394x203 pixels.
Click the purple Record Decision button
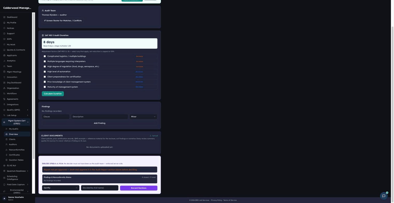(139, 188)
